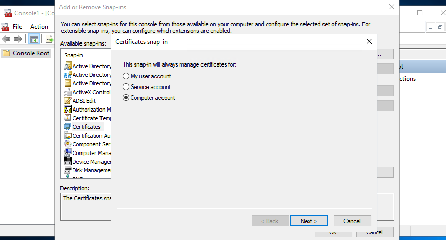
Task: Choose the Service account radio button
Action: point(126,87)
